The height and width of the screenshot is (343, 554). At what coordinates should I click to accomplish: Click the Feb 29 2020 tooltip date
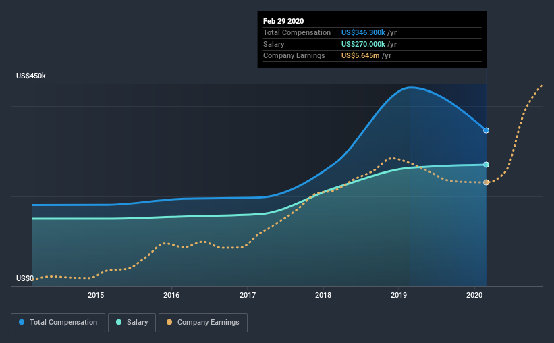click(283, 21)
